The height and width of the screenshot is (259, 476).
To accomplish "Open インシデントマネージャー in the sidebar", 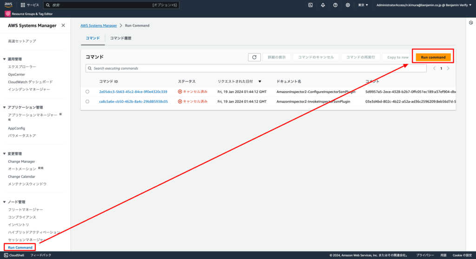I will (x=29, y=89).
